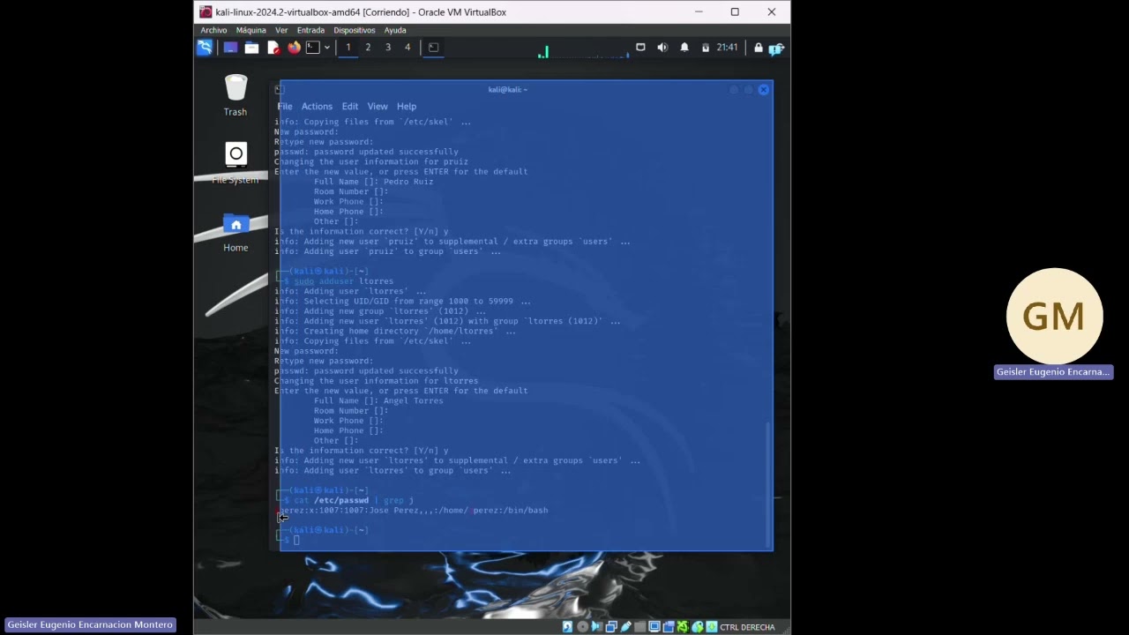Click the VirtualBox audio status icon

(x=597, y=627)
